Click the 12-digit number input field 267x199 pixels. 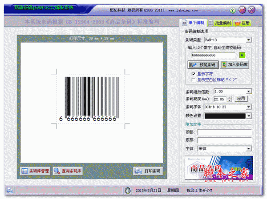(213, 55)
